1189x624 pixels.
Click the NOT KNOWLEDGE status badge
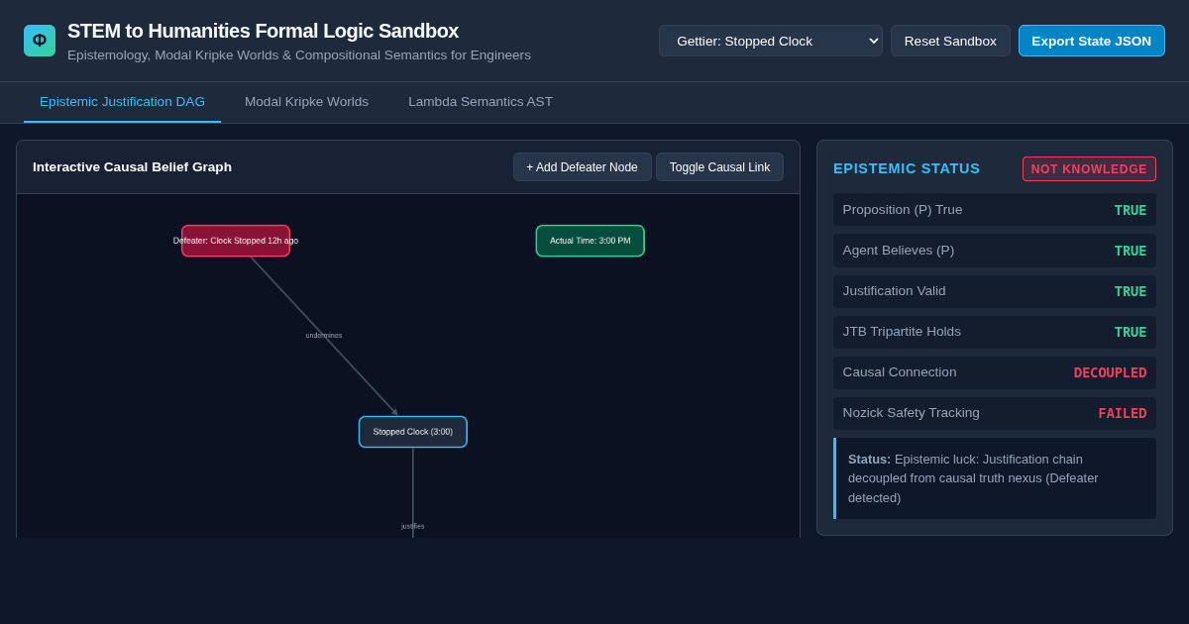[1089, 169]
